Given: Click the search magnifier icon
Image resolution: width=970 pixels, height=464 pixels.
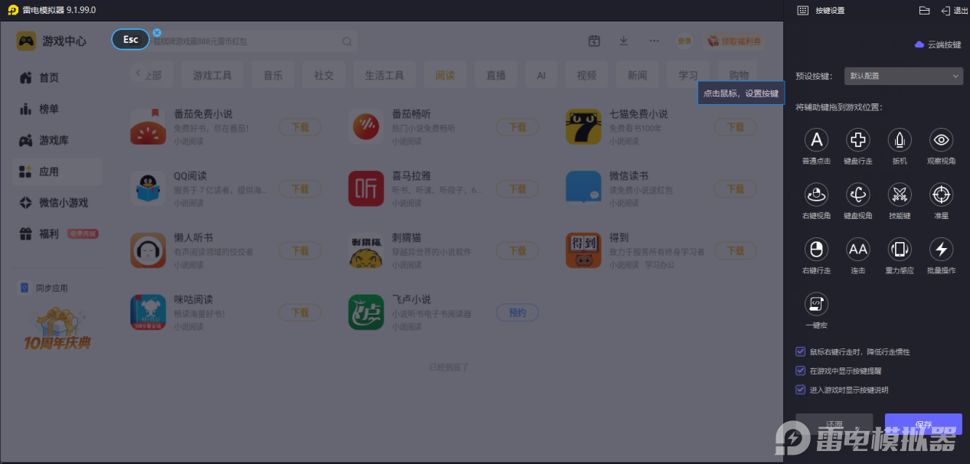Looking at the screenshot, I should [x=347, y=41].
